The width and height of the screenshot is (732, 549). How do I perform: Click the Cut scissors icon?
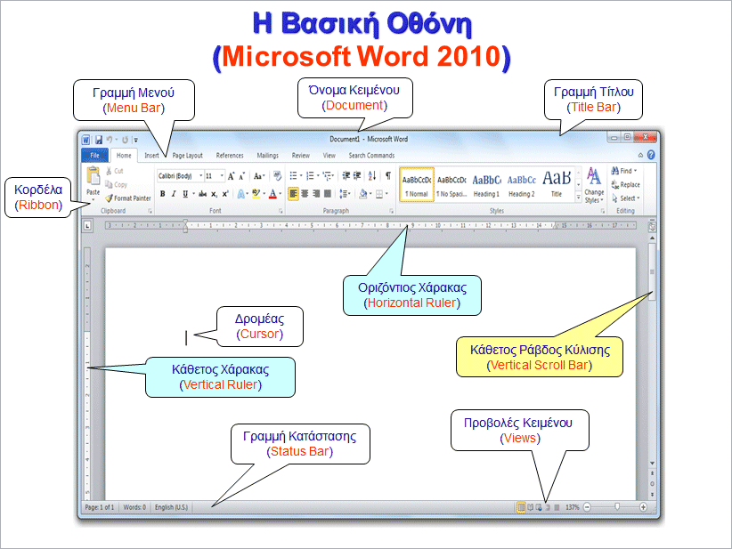pos(110,171)
